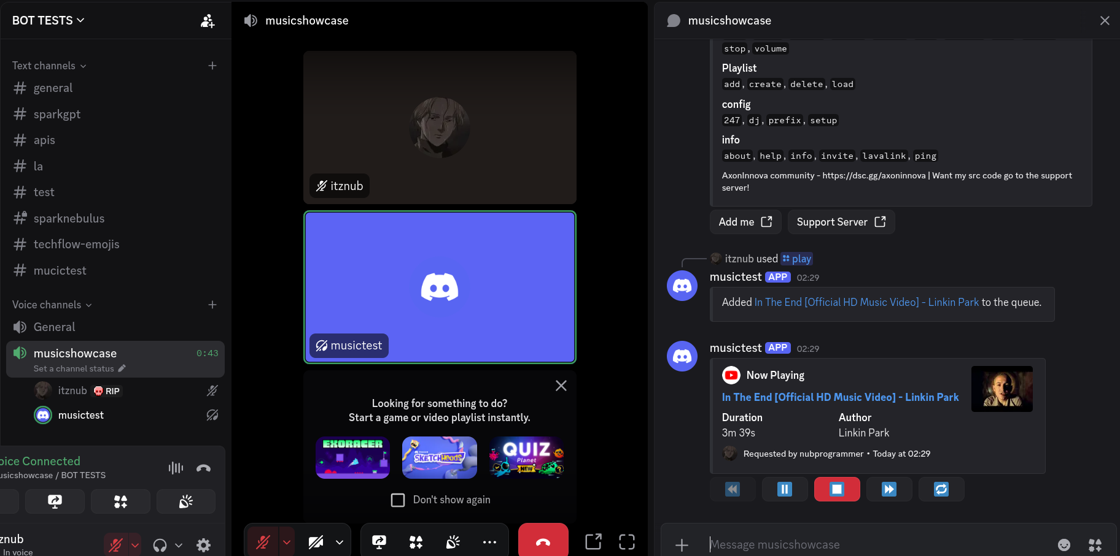This screenshot has width=1120, height=556.
Task: Enter full screen mode
Action: pos(626,541)
